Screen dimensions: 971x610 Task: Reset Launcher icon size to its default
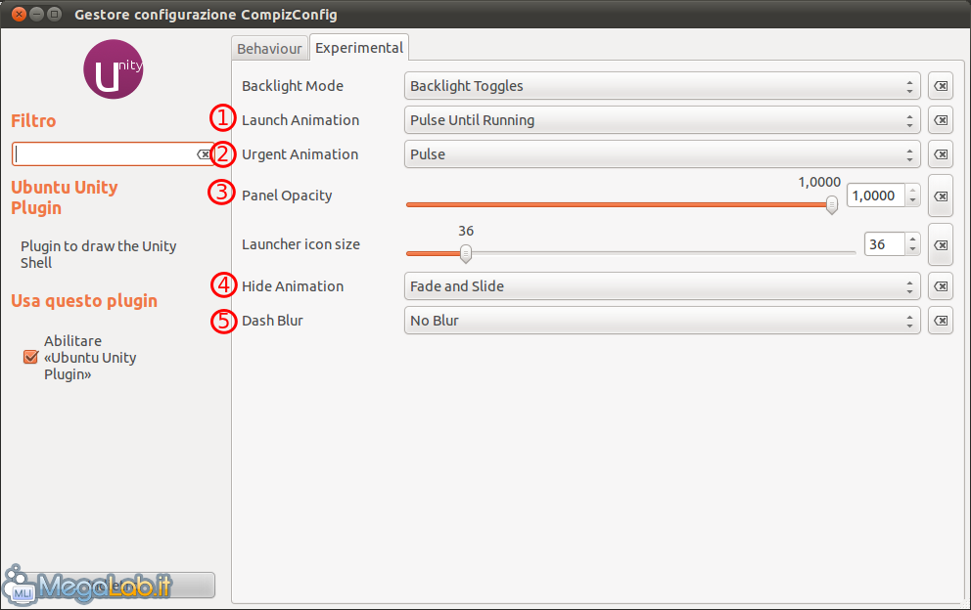(940, 245)
